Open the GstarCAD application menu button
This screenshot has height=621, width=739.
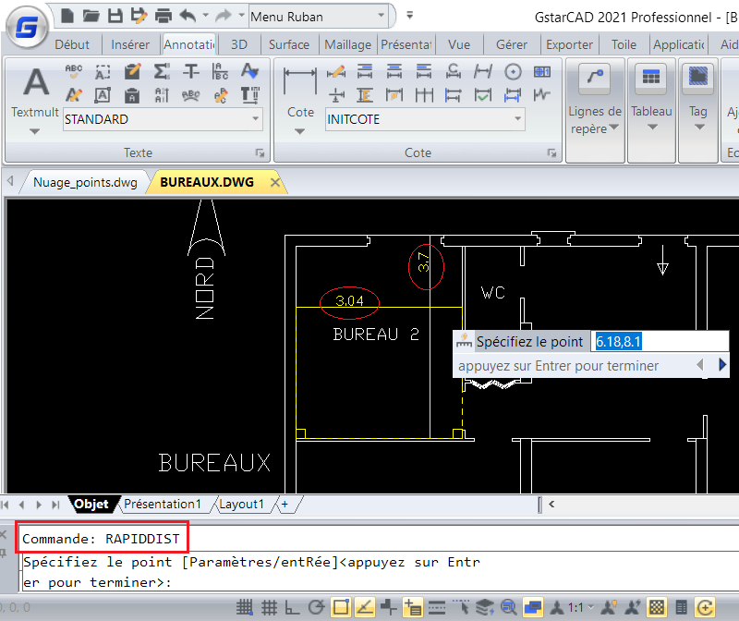point(27,27)
